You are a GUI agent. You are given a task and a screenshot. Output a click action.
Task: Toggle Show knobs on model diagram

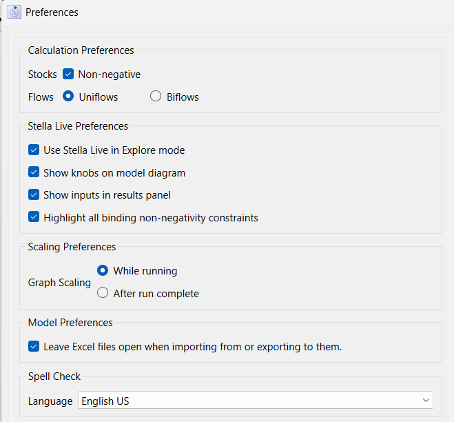point(34,172)
